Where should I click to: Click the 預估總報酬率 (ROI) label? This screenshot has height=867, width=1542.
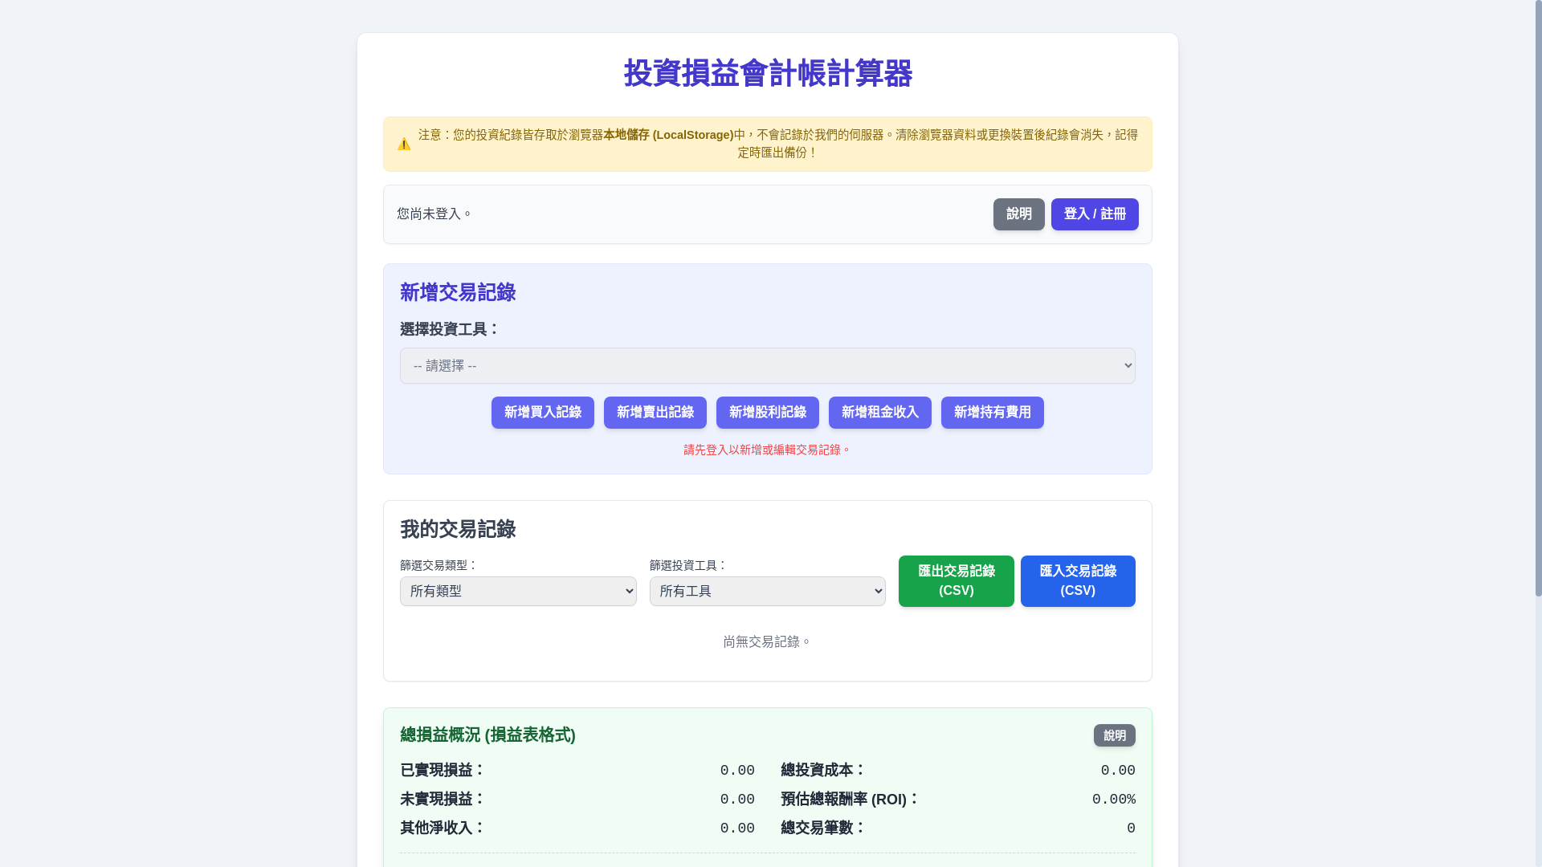tap(850, 800)
